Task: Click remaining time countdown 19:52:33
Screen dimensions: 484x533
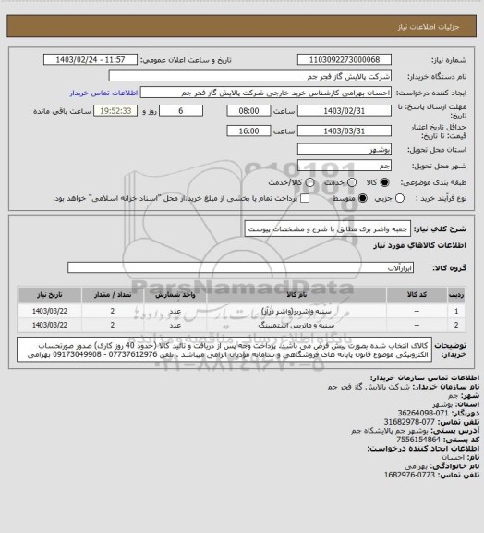Action: (x=115, y=111)
